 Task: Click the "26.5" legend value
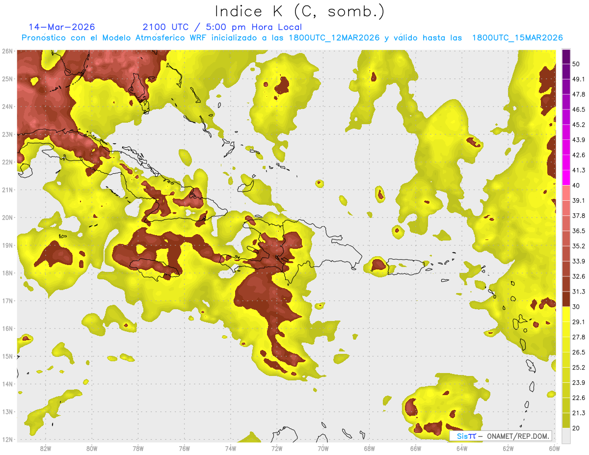pos(579,352)
